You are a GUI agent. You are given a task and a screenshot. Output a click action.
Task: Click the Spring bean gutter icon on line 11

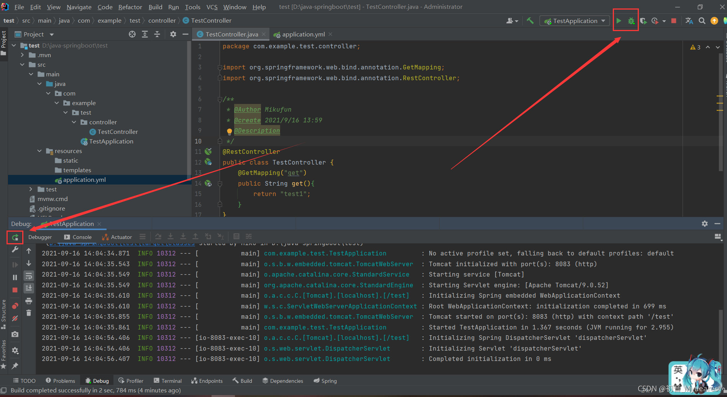(x=208, y=152)
